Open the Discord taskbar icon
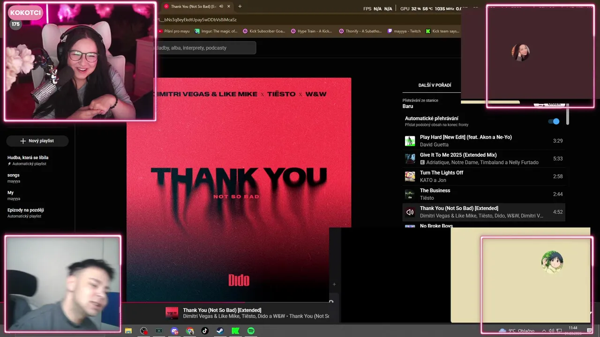This screenshot has width=600, height=337. pos(174,331)
